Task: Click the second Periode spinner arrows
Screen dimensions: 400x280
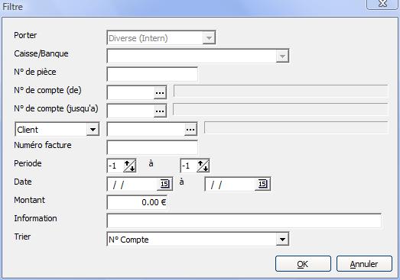Action: 203,166
